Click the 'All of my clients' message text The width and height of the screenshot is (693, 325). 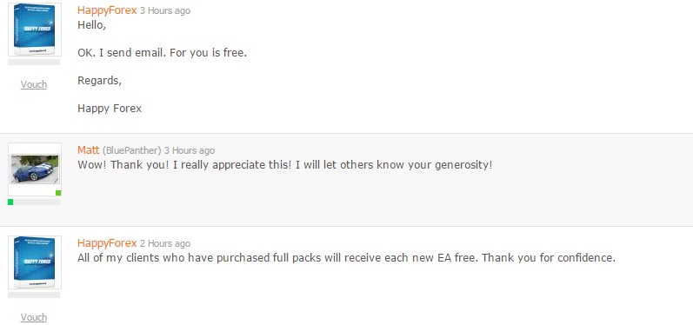click(x=346, y=258)
